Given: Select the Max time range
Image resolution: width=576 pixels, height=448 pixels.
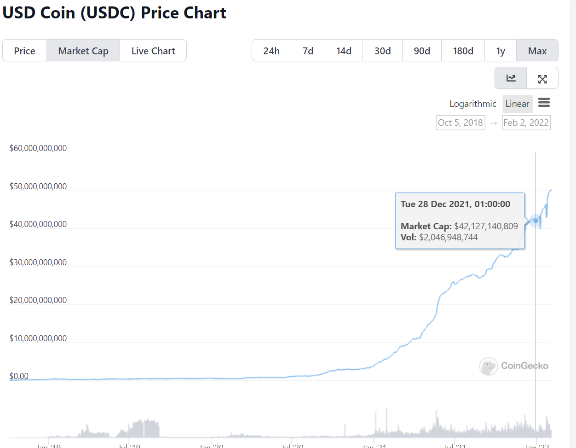Looking at the screenshot, I should point(537,51).
